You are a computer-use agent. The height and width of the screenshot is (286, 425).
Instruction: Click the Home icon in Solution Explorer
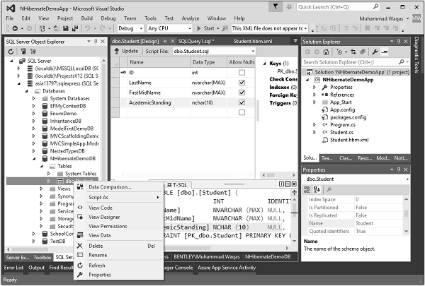pyautogui.click(x=326, y=52)
